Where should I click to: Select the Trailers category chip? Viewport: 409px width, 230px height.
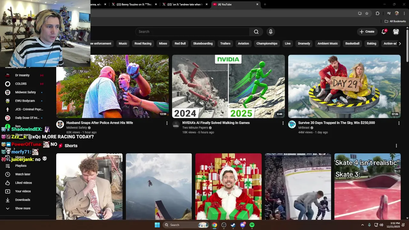click(x=225, y=43)
